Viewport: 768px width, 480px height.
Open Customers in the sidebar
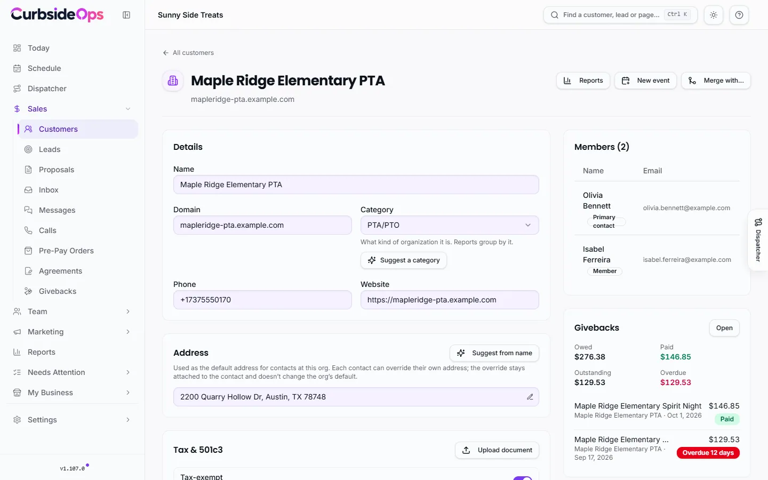[x=78, y=129]
